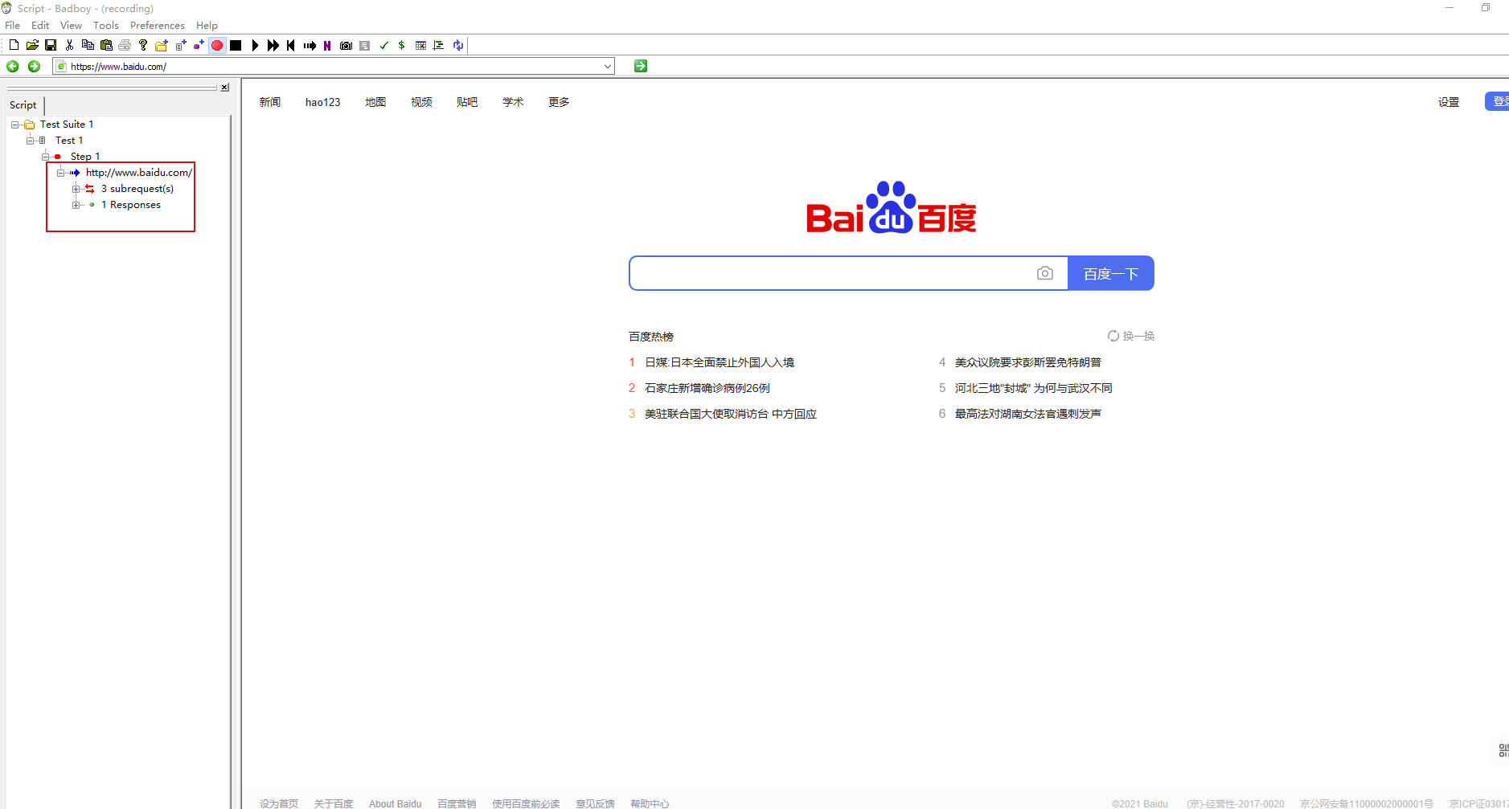Screen dimensions: 1509x809
Task: Rewind script to the beginning
Action: [x=291, y=45]
